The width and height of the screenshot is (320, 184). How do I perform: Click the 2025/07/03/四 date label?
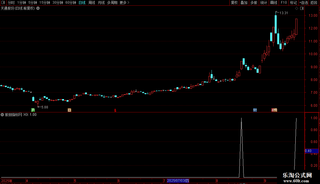178,181
